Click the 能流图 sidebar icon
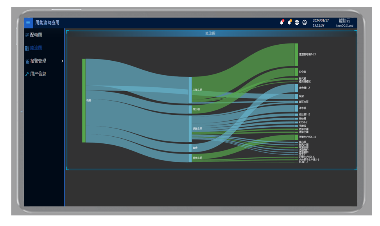 tap(27, 48)
